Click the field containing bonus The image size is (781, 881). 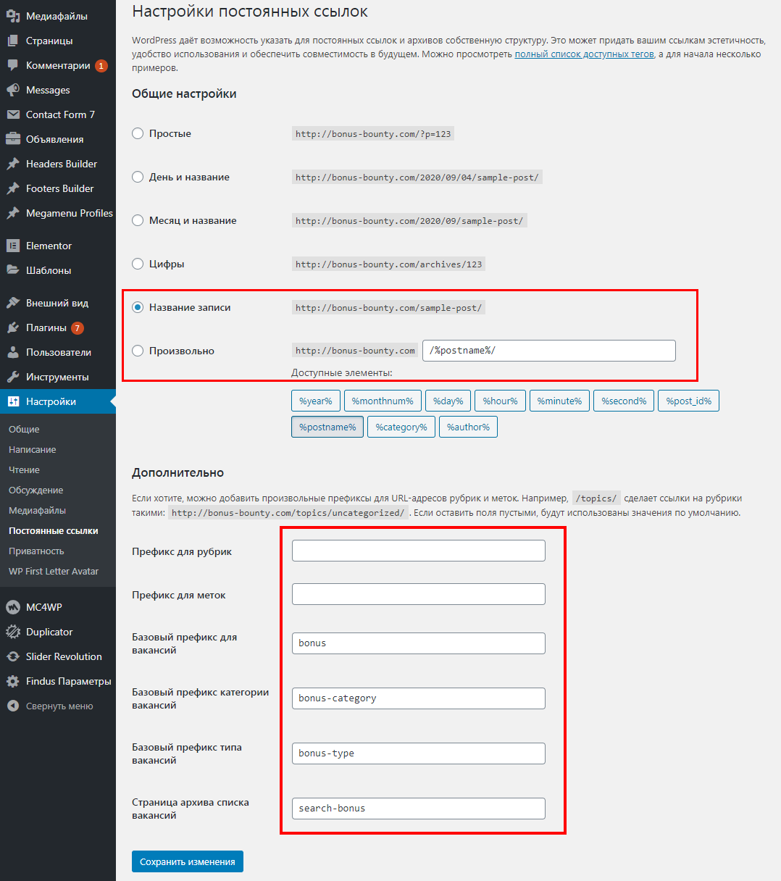pos(419,643)
